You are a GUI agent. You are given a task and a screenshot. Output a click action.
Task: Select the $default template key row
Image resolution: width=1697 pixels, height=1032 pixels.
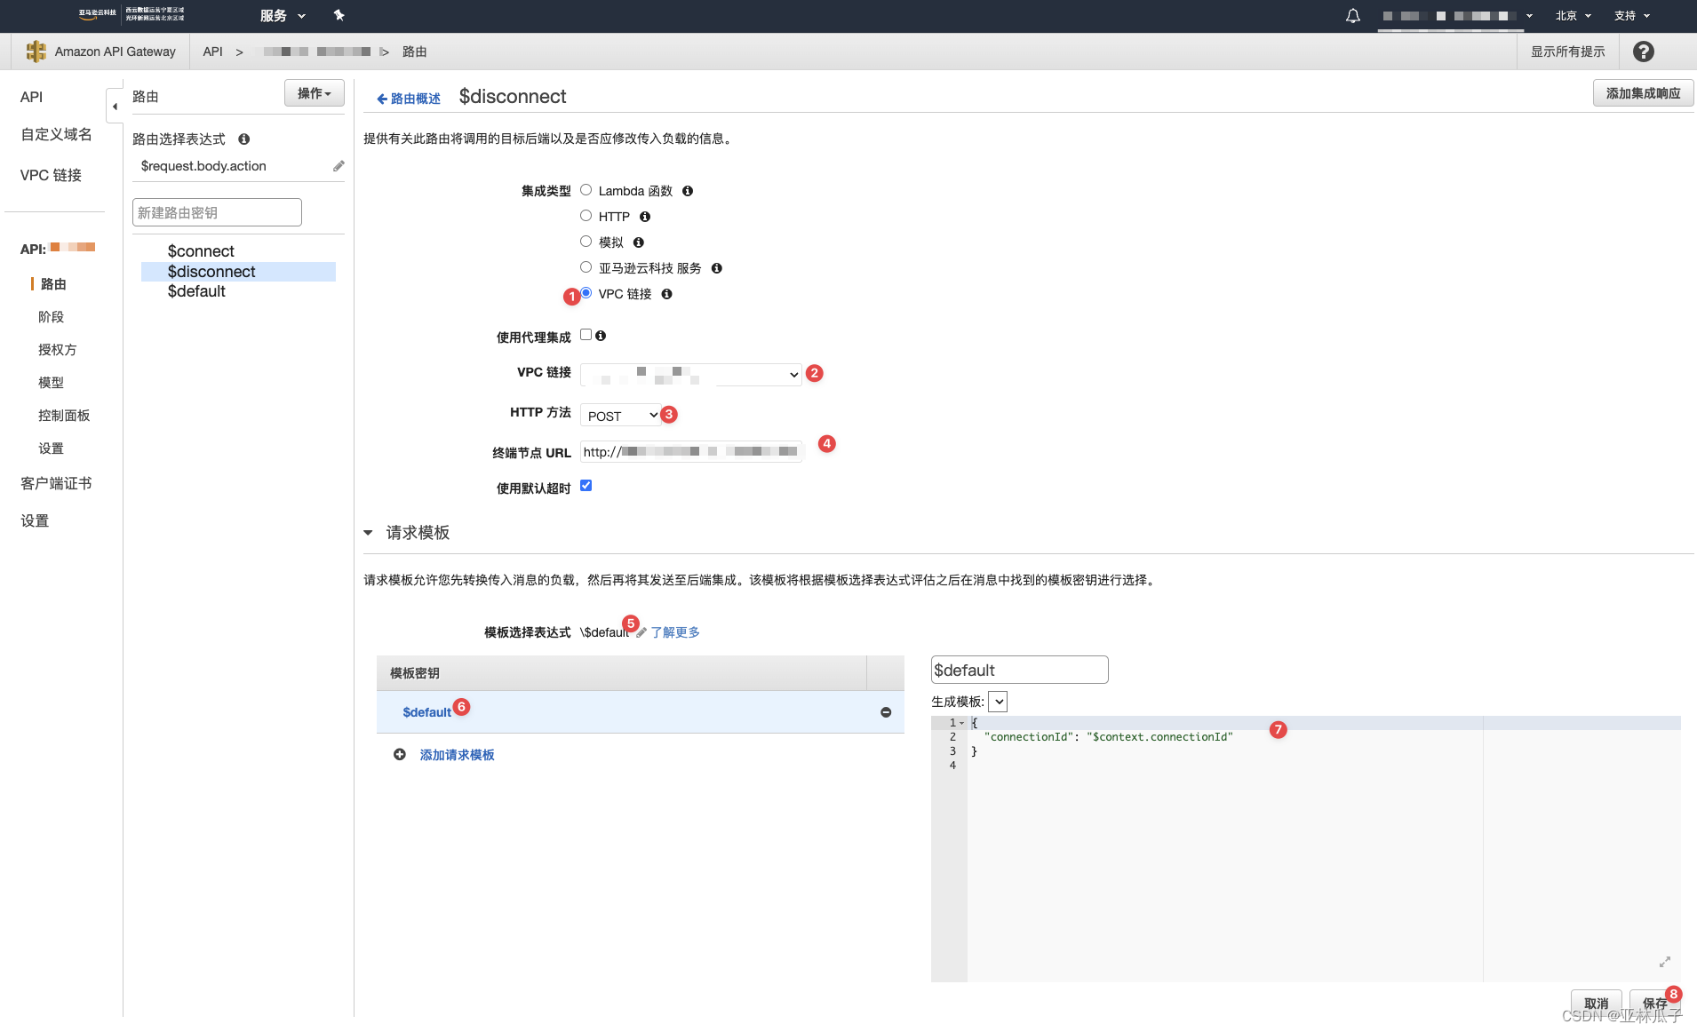640,712
